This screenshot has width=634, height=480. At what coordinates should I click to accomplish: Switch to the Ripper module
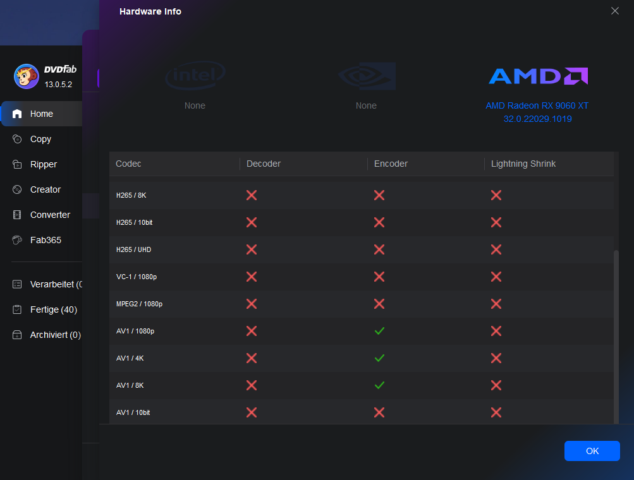point(42,164)
